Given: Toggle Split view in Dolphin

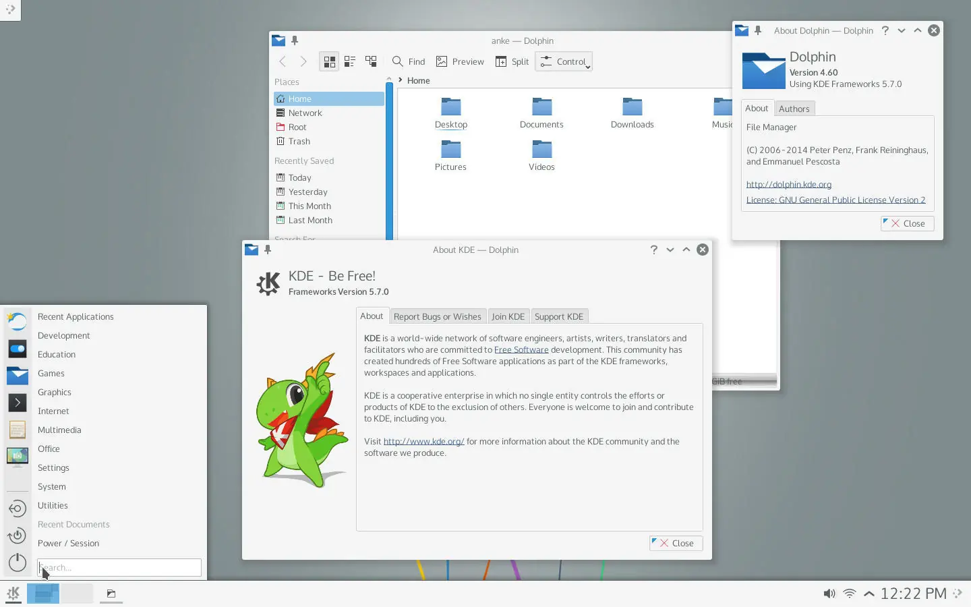Looking at the screenshot, I should tap(512, 61).
